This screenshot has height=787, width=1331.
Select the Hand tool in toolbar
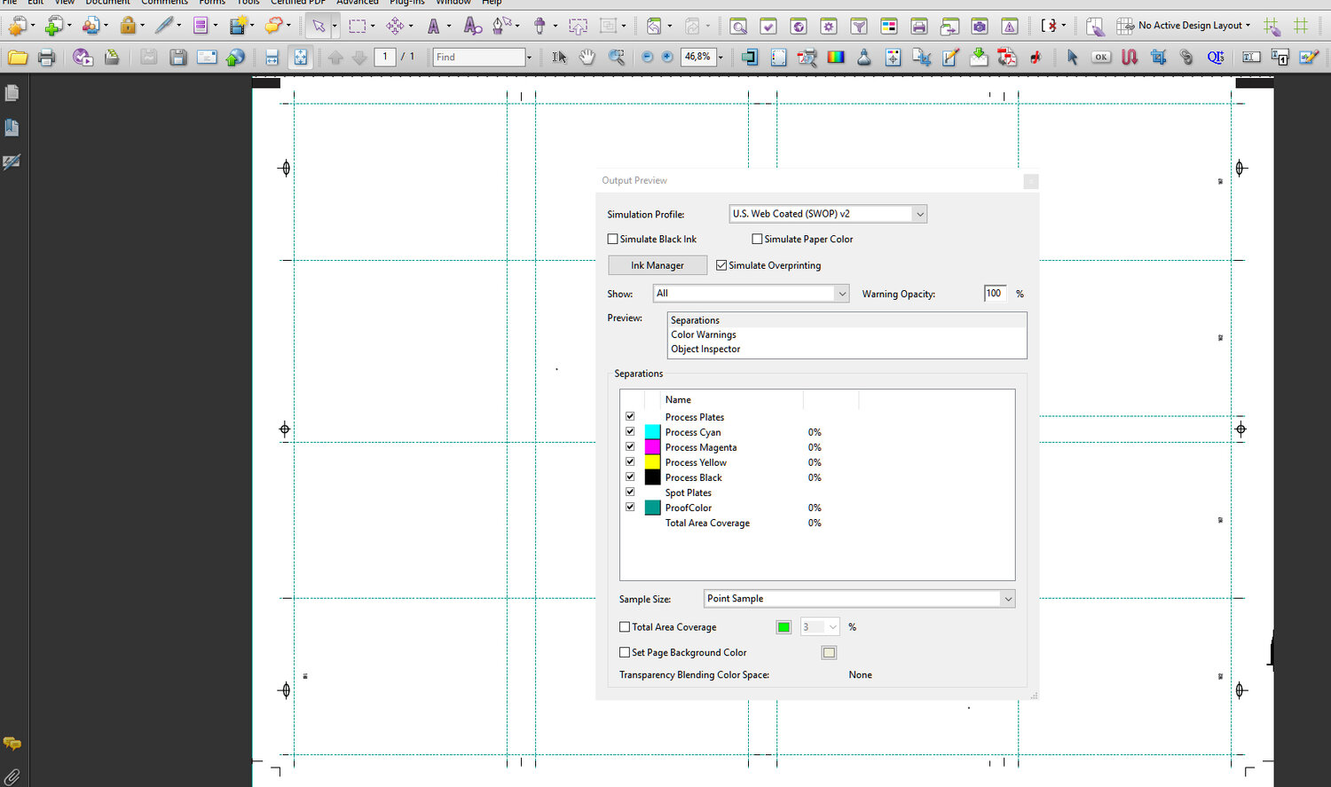(x=587, y=58)
